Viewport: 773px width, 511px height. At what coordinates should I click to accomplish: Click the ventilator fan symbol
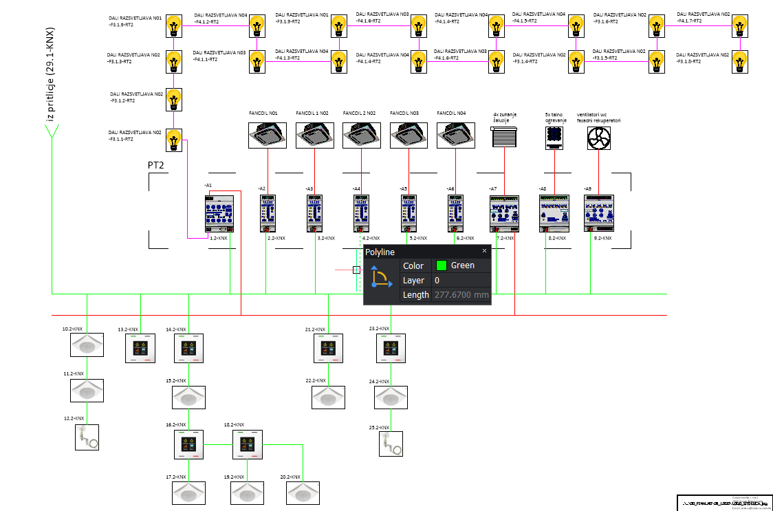point(598,138)
